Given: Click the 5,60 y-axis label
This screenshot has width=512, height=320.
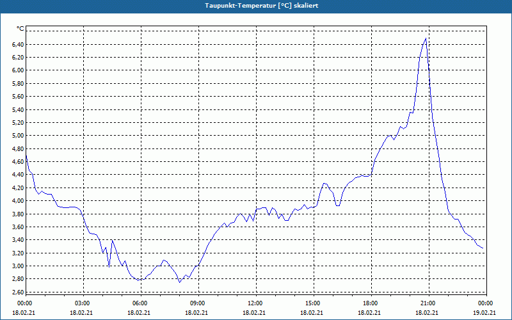Looking at the screenshot, I should coord(18,97).
